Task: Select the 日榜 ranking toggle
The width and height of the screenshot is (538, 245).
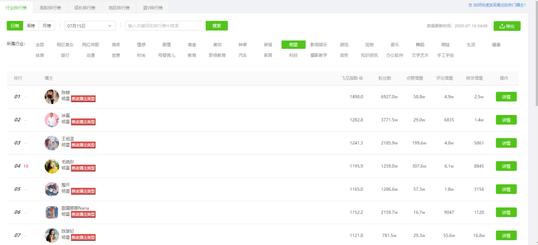Action: click(15, 26)
